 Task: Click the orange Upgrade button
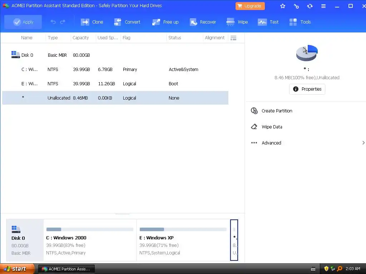pos(250,6)
